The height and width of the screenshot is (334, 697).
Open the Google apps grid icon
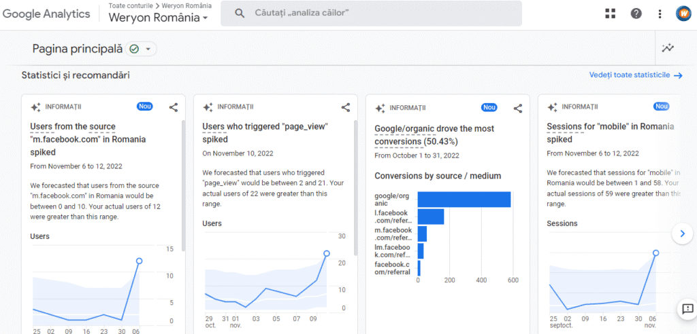click(611, 14)
